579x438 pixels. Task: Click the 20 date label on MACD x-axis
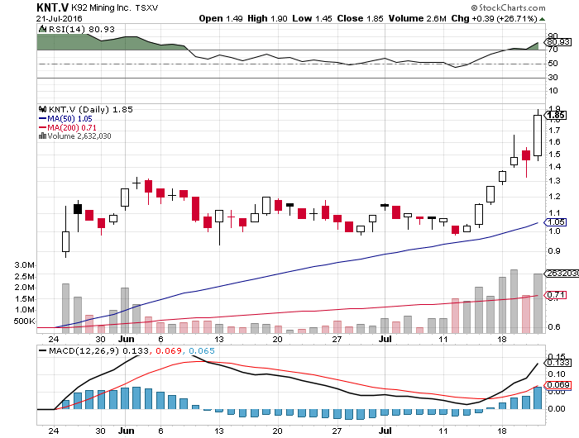[x=277, y=431]
